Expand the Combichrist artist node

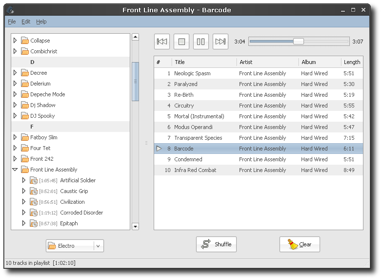pos(15,51)
